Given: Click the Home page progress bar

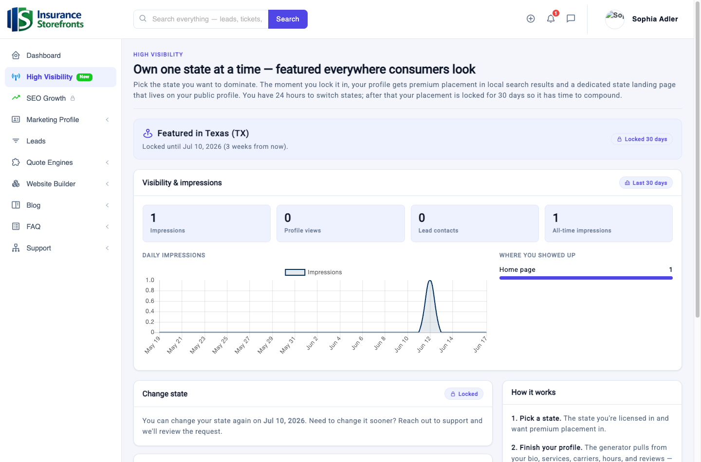Looking at the screenshot, I should tap(586, 278).
